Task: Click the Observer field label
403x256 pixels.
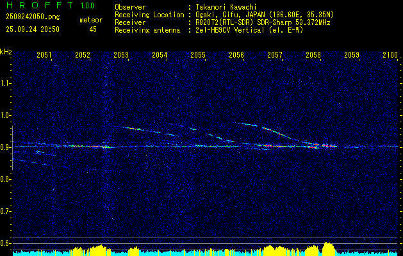Action: [x=130, y=7]
